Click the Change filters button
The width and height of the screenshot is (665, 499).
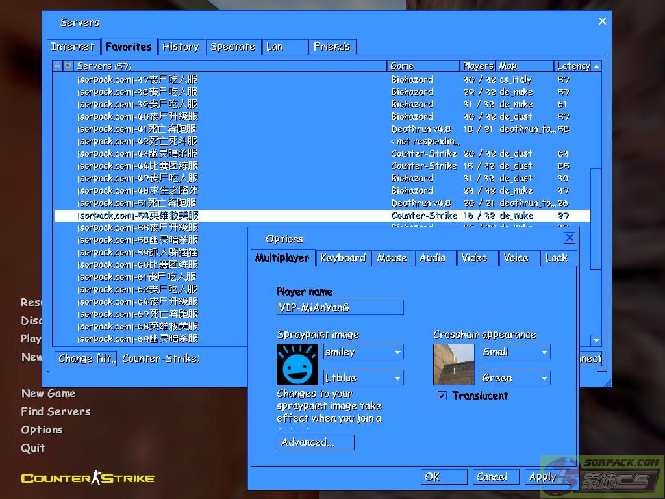[86, 359]
